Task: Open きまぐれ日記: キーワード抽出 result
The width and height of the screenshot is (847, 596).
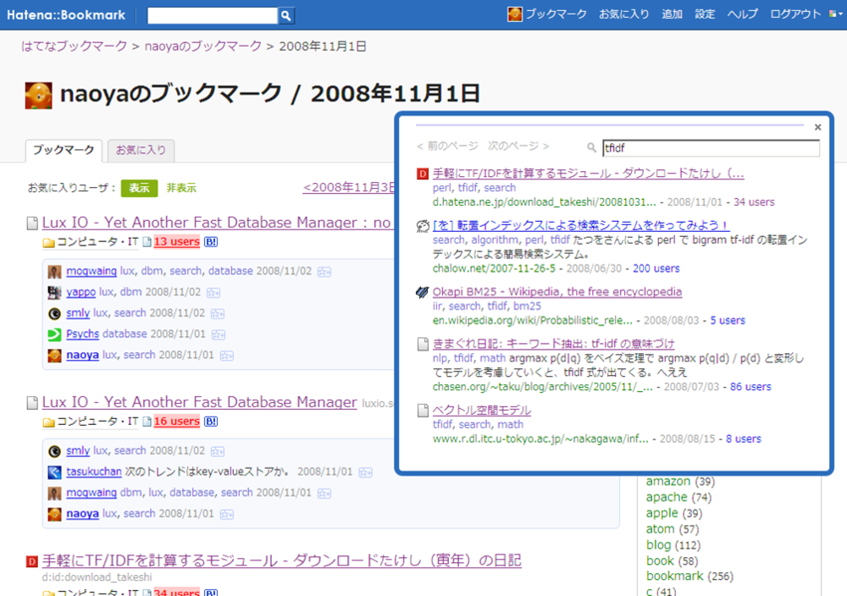Action: 554,344
